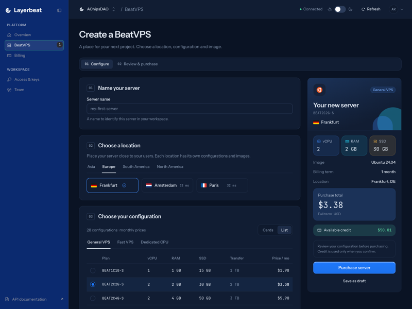Choose the Paris location card
The height and width of the screenshot is (309, 412).
[x=222, y=185]
